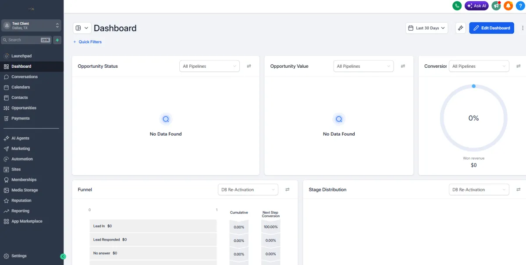Open the Funnel DB Re-Activation pipeline dropdown
Screen dimensions: 526x265
(248, 189)
